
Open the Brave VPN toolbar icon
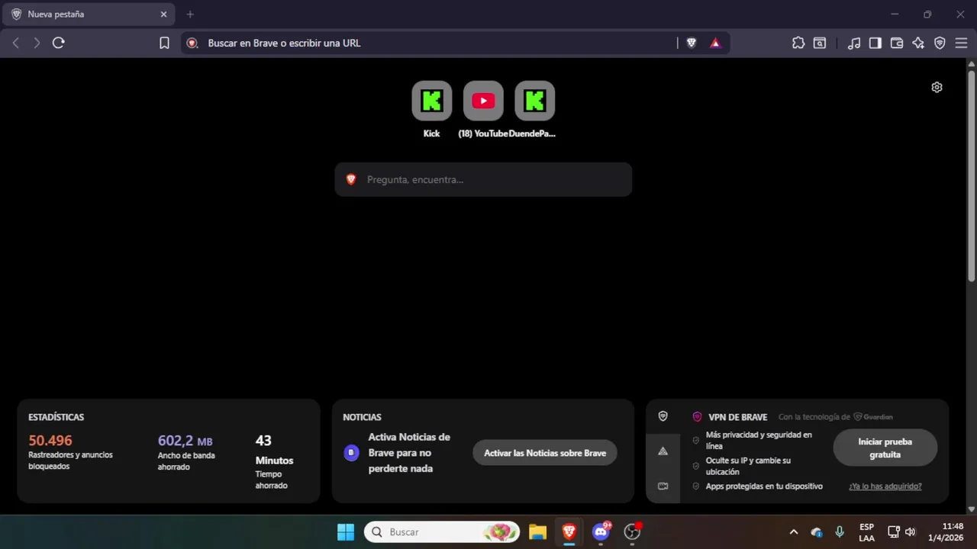(940, 43)
